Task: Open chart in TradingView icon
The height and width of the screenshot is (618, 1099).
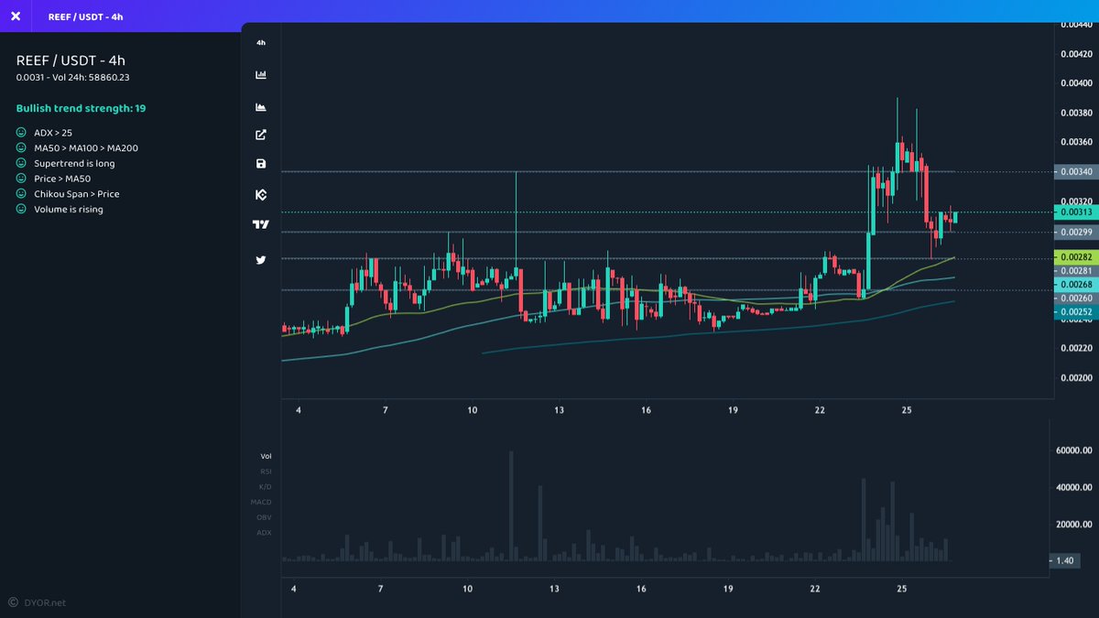Action: coord(261,224)
